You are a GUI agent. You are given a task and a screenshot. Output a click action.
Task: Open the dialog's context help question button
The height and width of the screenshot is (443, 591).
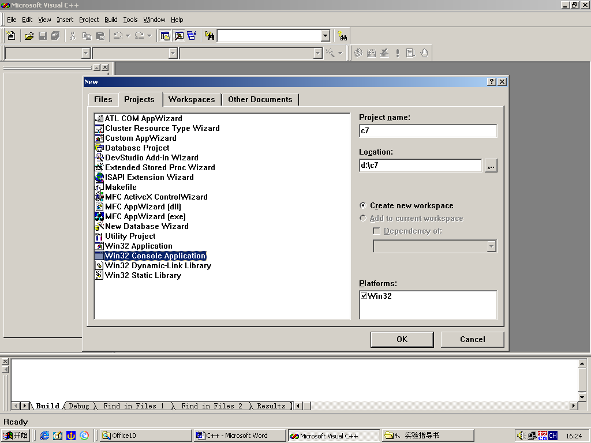(x=492, y=82)
